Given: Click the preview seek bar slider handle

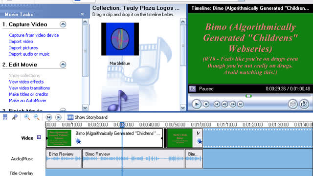Looking at the screenshot, I should [x=248, y=96].
